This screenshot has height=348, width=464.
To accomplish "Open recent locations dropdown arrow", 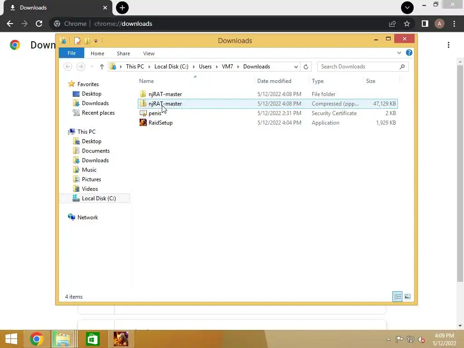I will [x=92, y=67].
